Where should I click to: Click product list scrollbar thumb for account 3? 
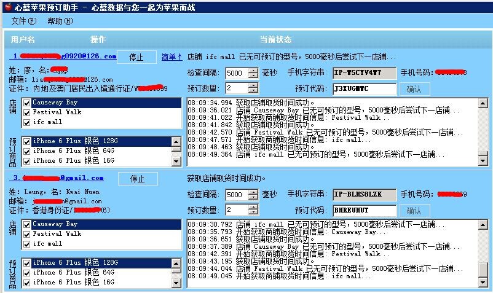176,270
